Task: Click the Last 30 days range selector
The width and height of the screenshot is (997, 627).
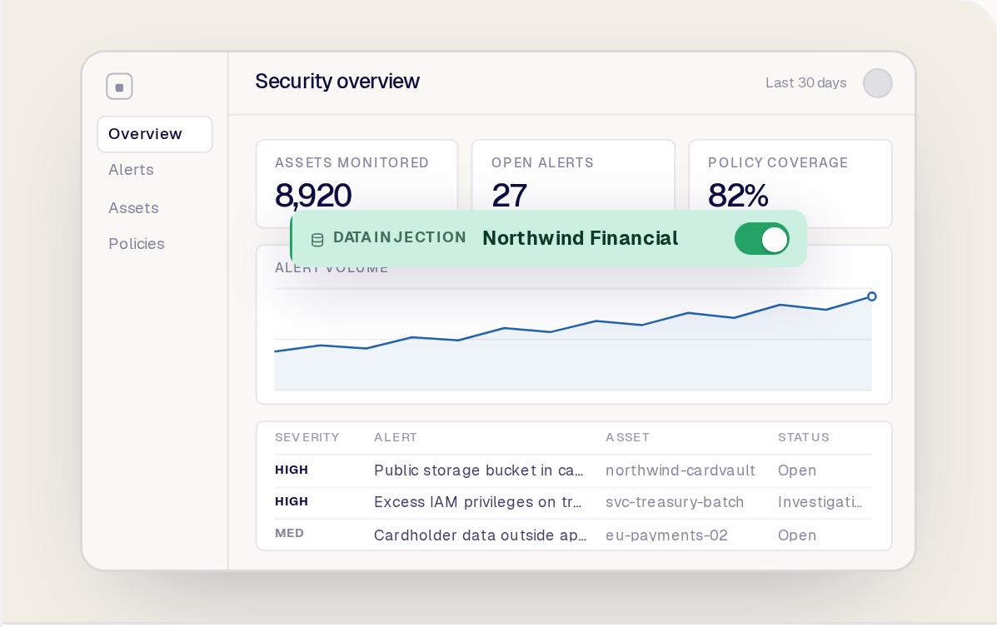Action: (805, 82)
